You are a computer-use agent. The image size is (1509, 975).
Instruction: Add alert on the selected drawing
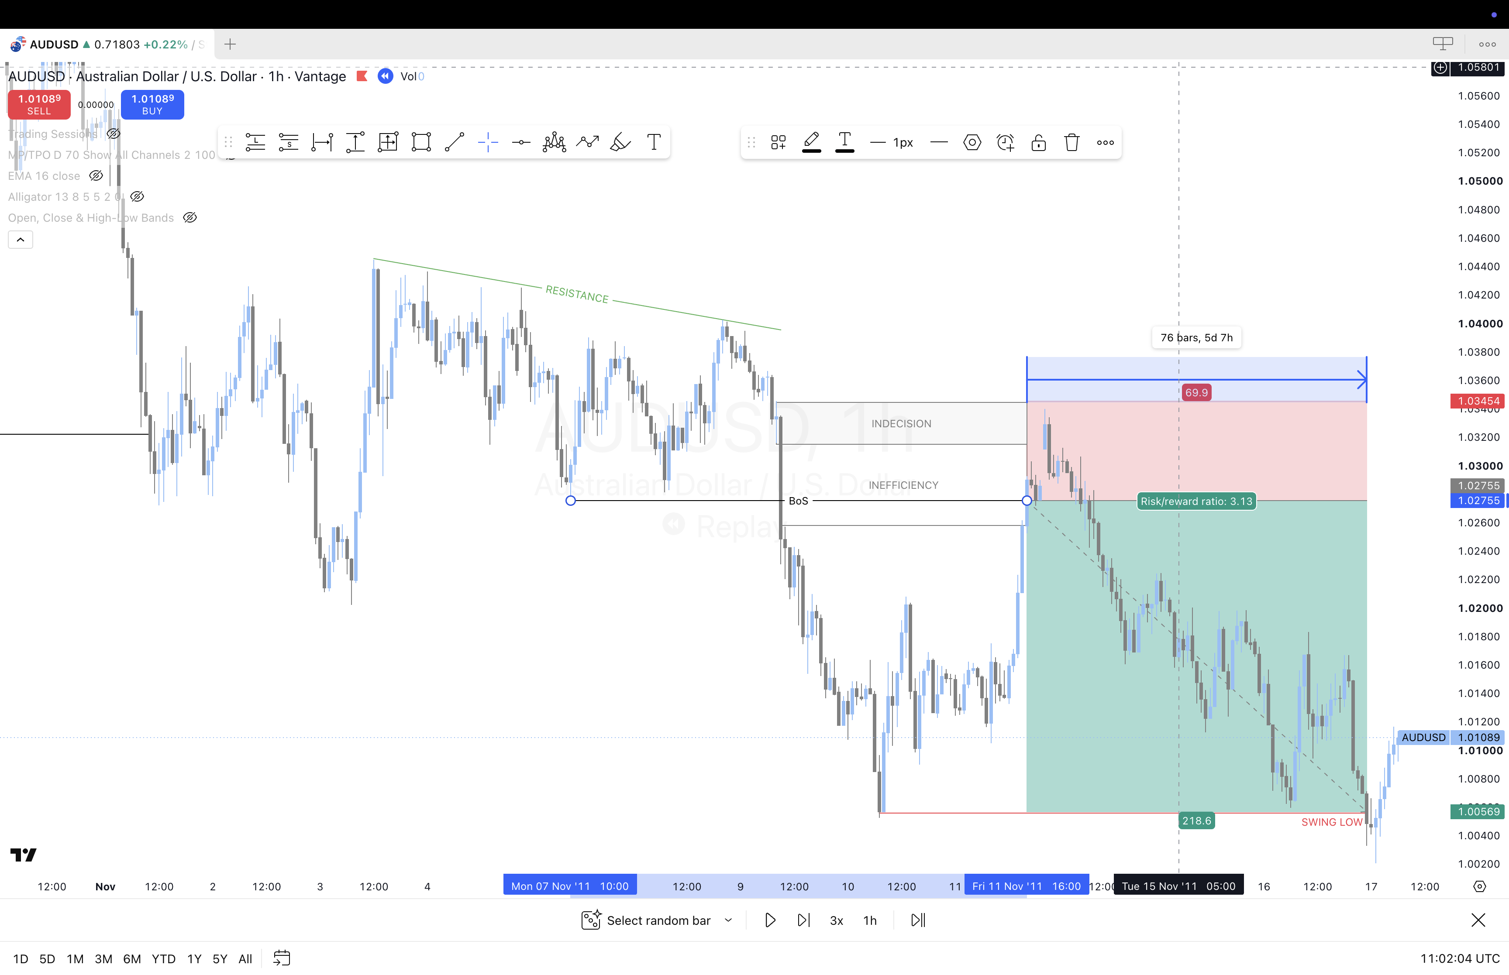(x=1006, y=142)
